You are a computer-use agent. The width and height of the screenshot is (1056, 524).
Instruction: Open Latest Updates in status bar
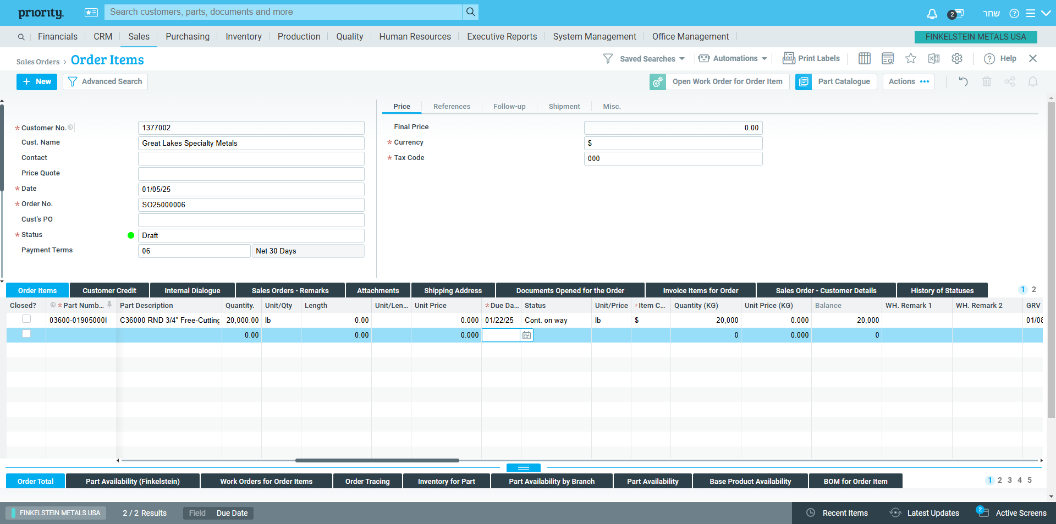point(925,512)
